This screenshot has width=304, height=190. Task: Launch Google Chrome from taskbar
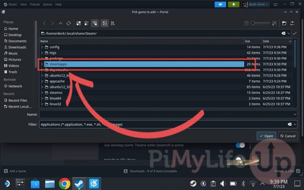pyautogui.click(x=64, y=183)
